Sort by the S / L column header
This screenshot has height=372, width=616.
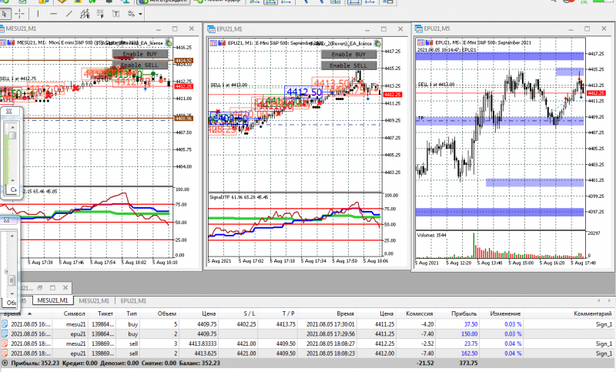click(x=239, y=313)
